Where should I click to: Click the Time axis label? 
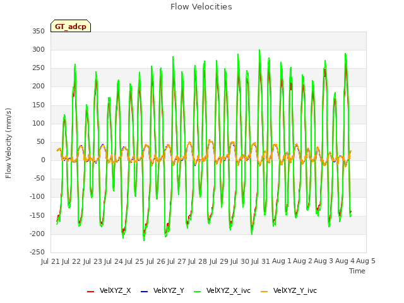pos(357,271)
